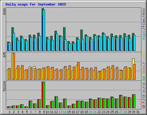This screenshot has width=147, height=115.
Task: Click day 2 label on the x-axis
Action: 14,112
